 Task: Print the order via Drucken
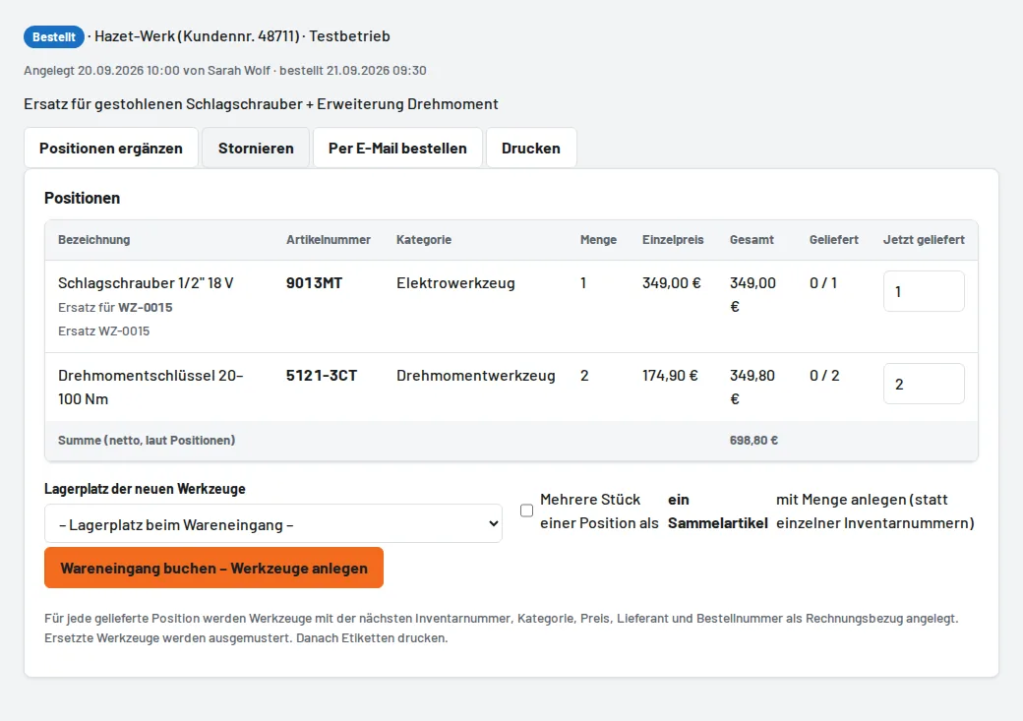(531, 149)
